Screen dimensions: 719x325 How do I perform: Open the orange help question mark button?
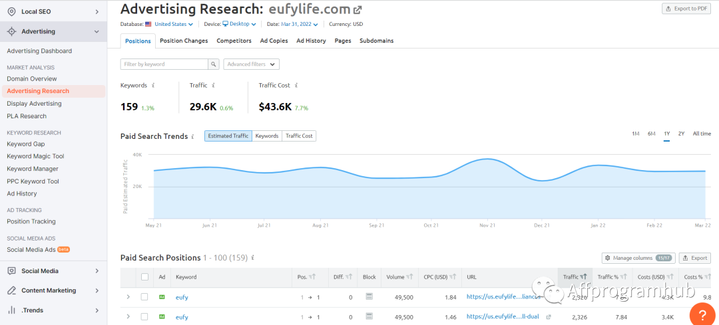[702, 314]
